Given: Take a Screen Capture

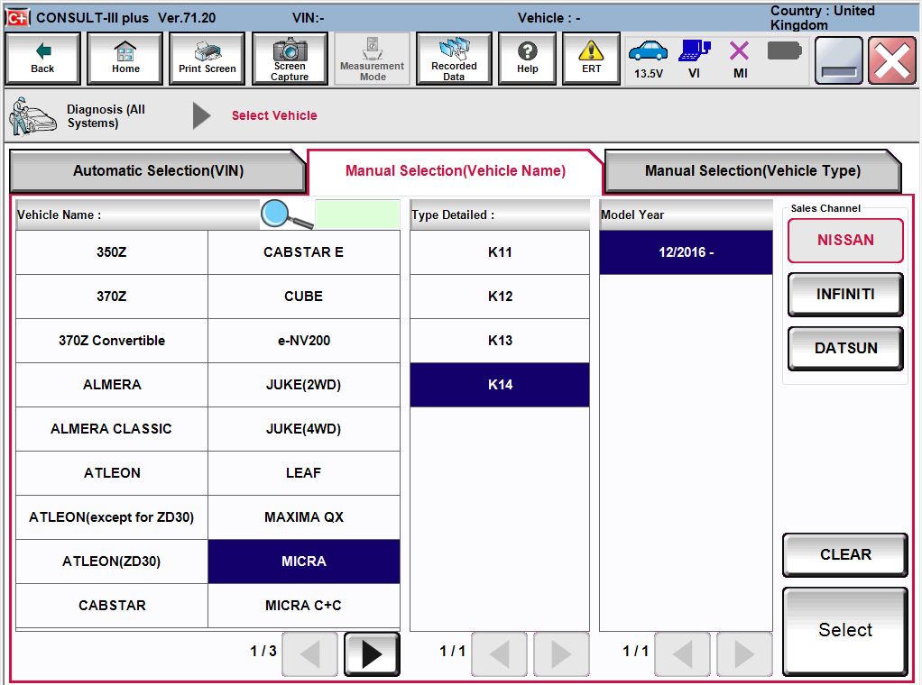Looking at the screenshot, I should click(x=290, y=59).
